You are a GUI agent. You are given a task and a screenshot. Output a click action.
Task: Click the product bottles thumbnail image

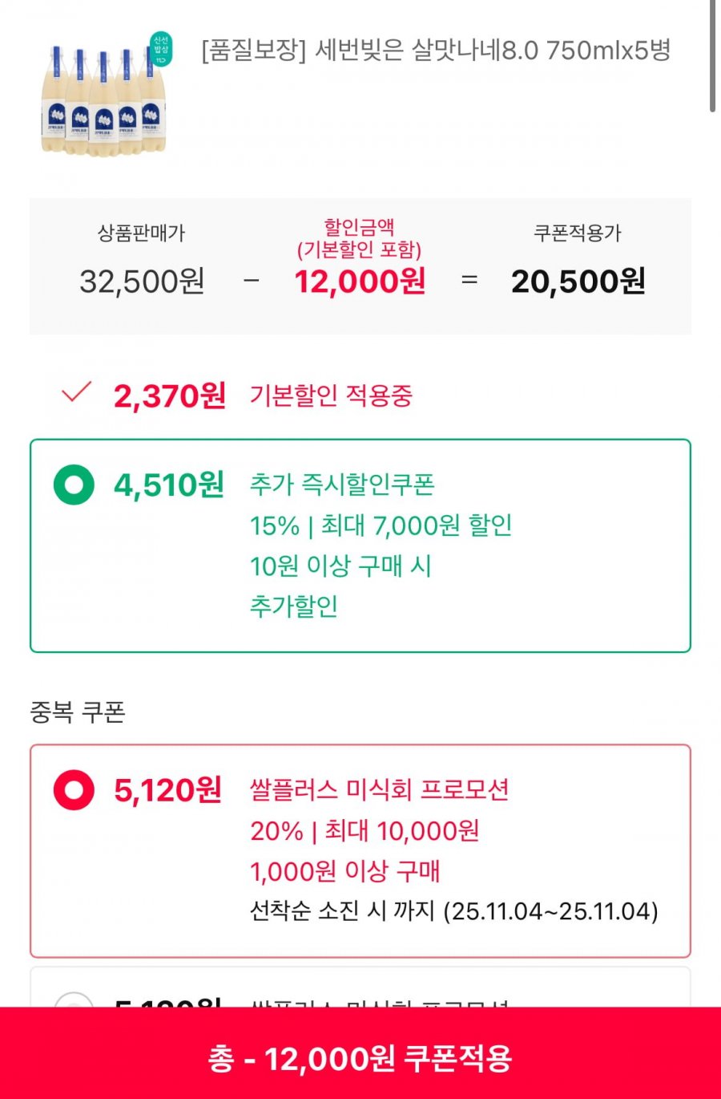pyautogui.click(x=106, y=96)
